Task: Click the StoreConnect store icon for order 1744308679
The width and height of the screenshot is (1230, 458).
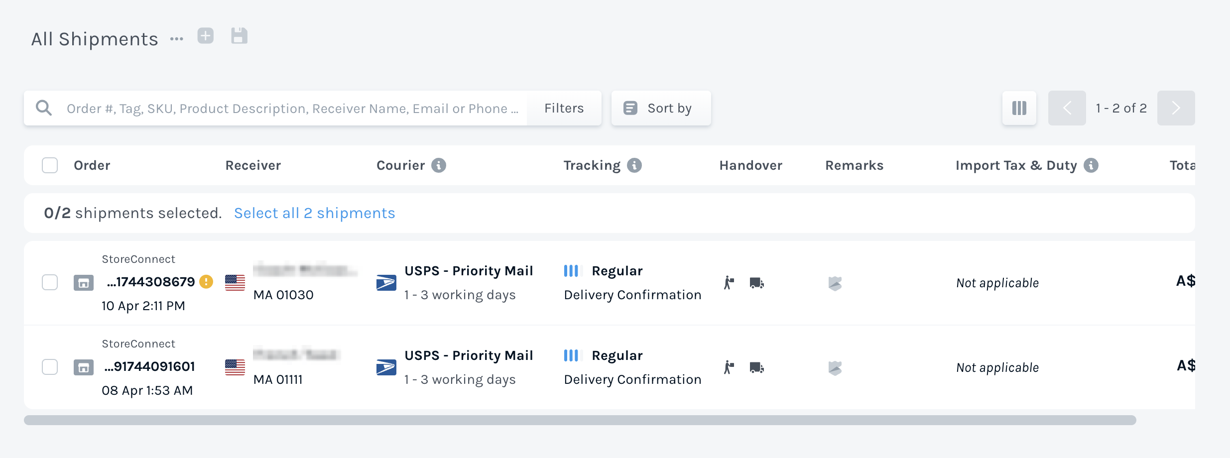Action: coord(84,283)
